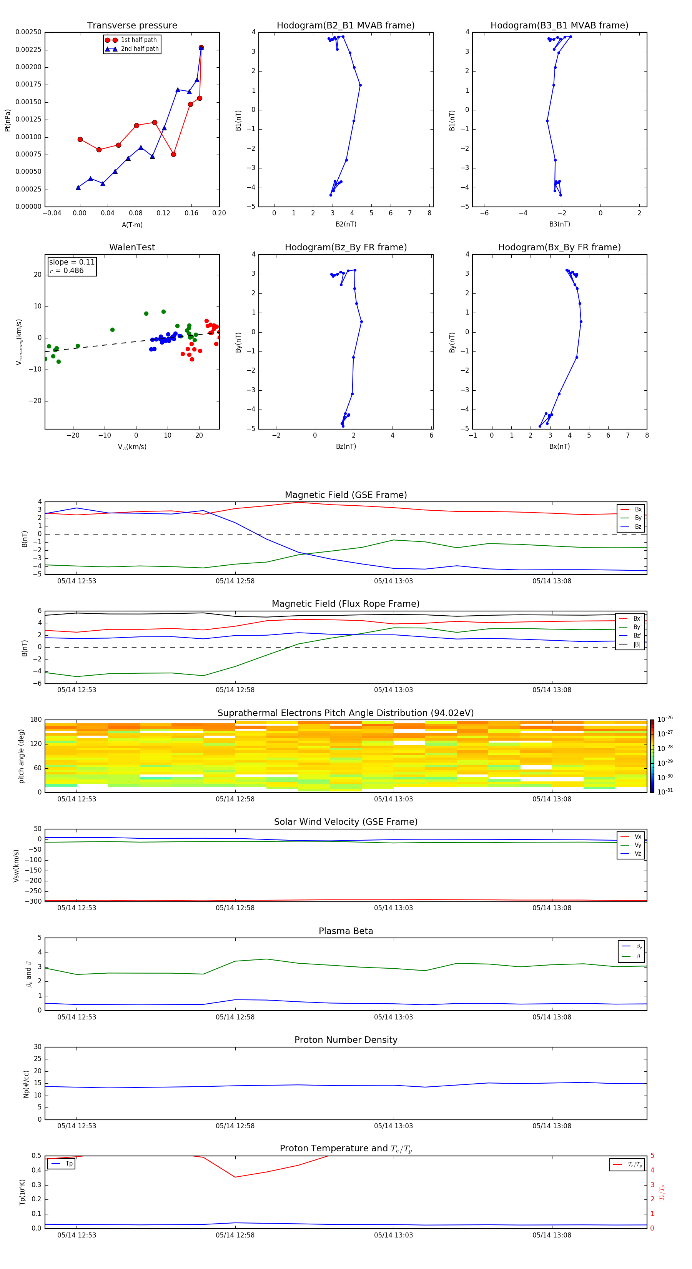This screenshot has height=1269, width=692.
Task: Click the 'Hodogram(B2_B1 MVAB frame)' title
Action: pos(346,25)
